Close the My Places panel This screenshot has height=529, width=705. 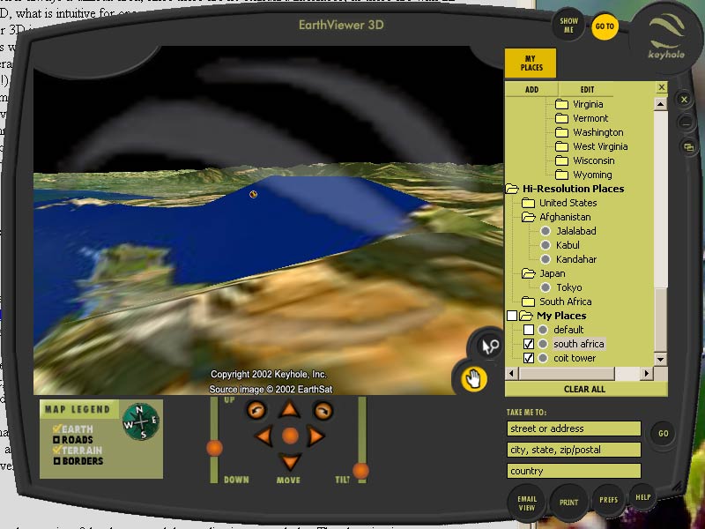pyautogui.click(x=662, y=87)
